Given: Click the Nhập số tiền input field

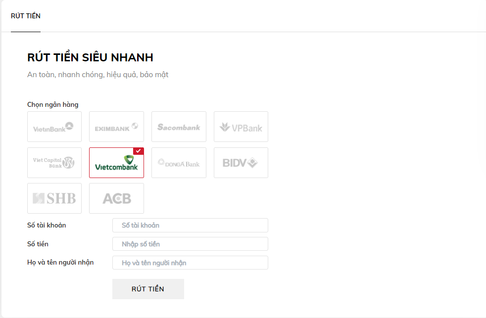Looking at the screenshot, I should (x=190, y=244).
